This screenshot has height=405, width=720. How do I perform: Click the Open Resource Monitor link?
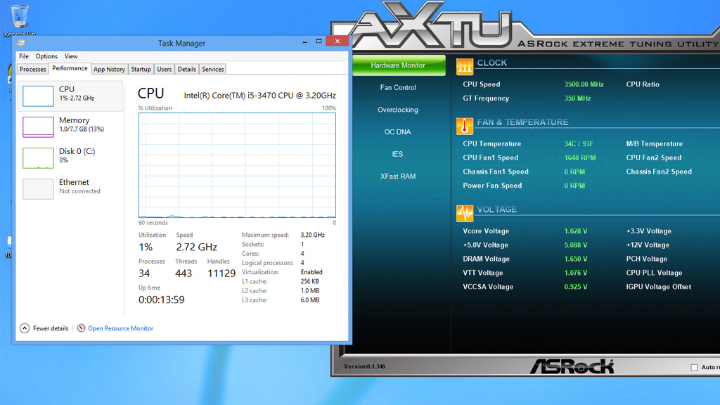[x=120, y=328]
